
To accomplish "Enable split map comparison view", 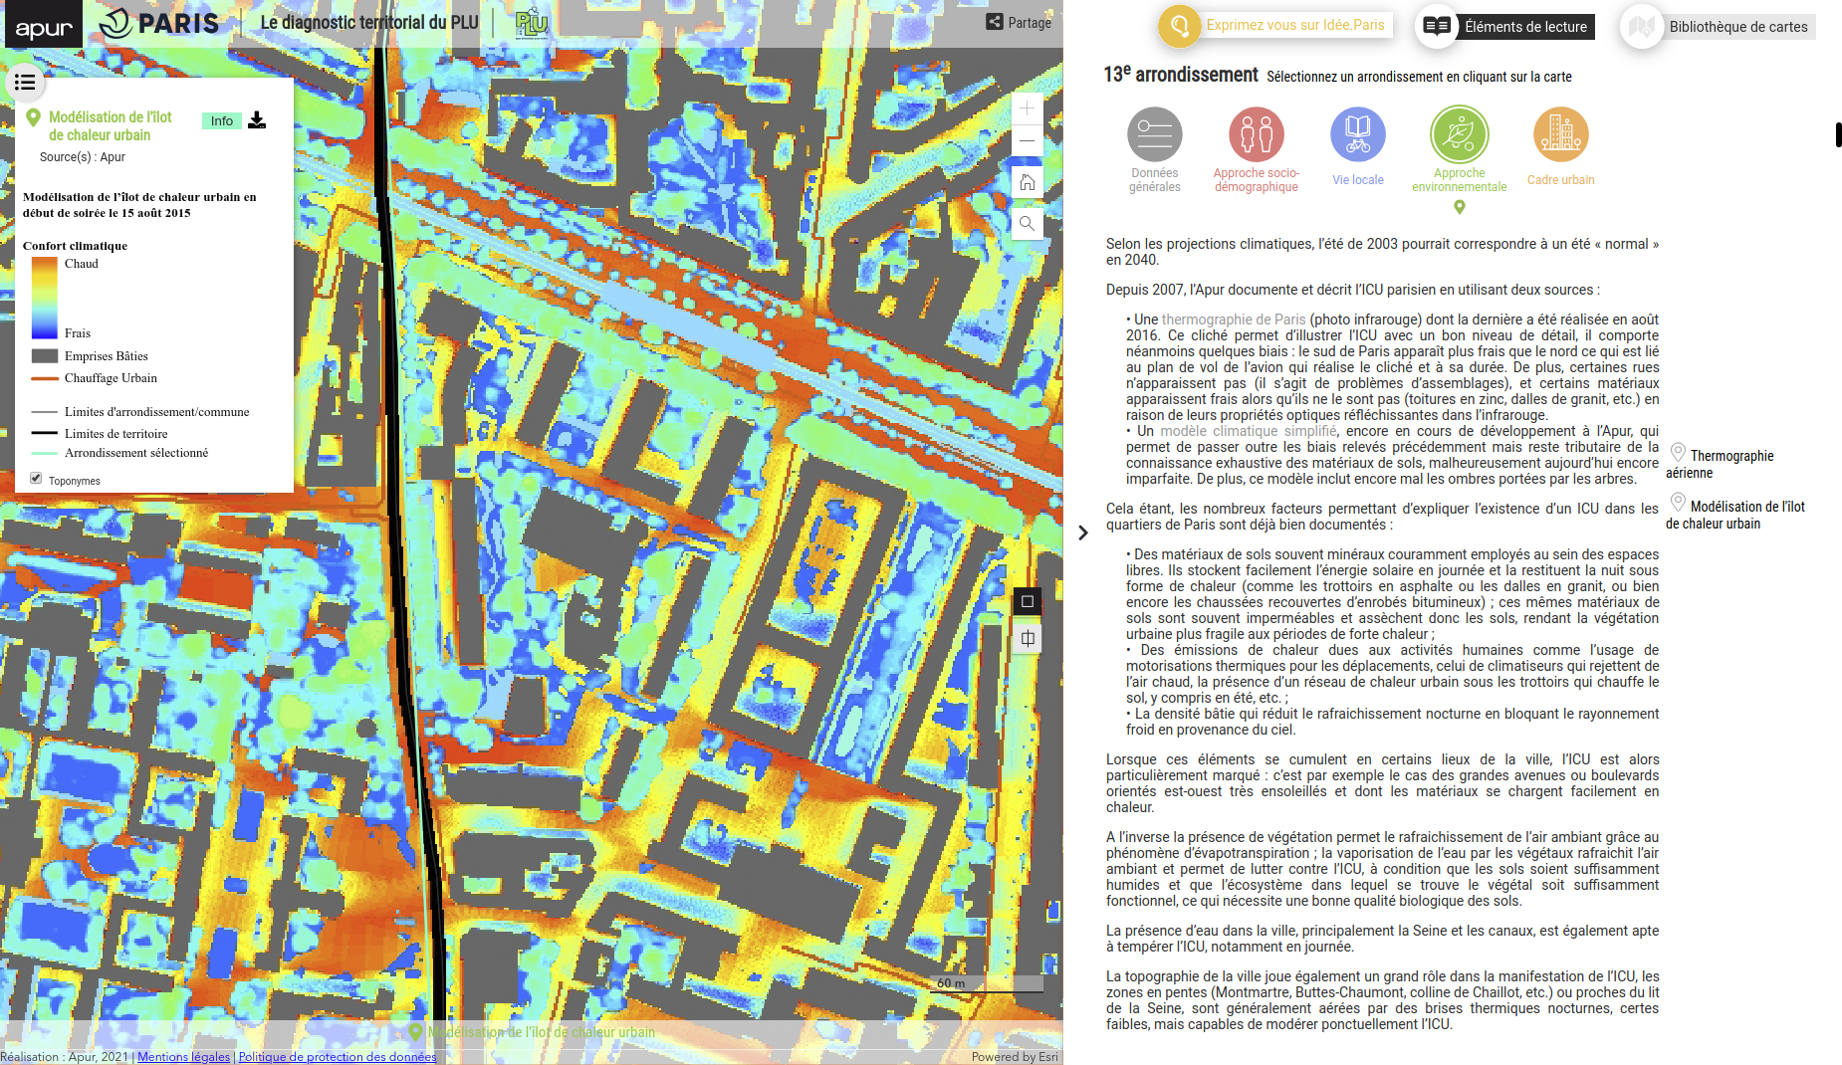I will click(1027, 639).
